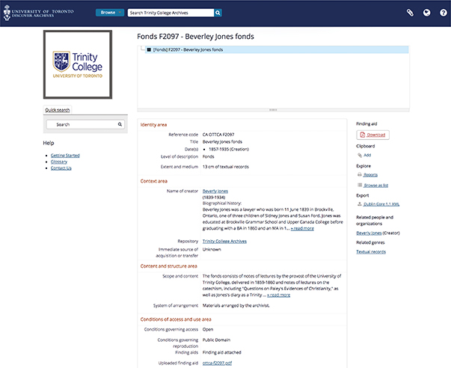Screen dimensions: 451x368
Task: Click the list icon beside Browse as list
Action: coord(360,185)
